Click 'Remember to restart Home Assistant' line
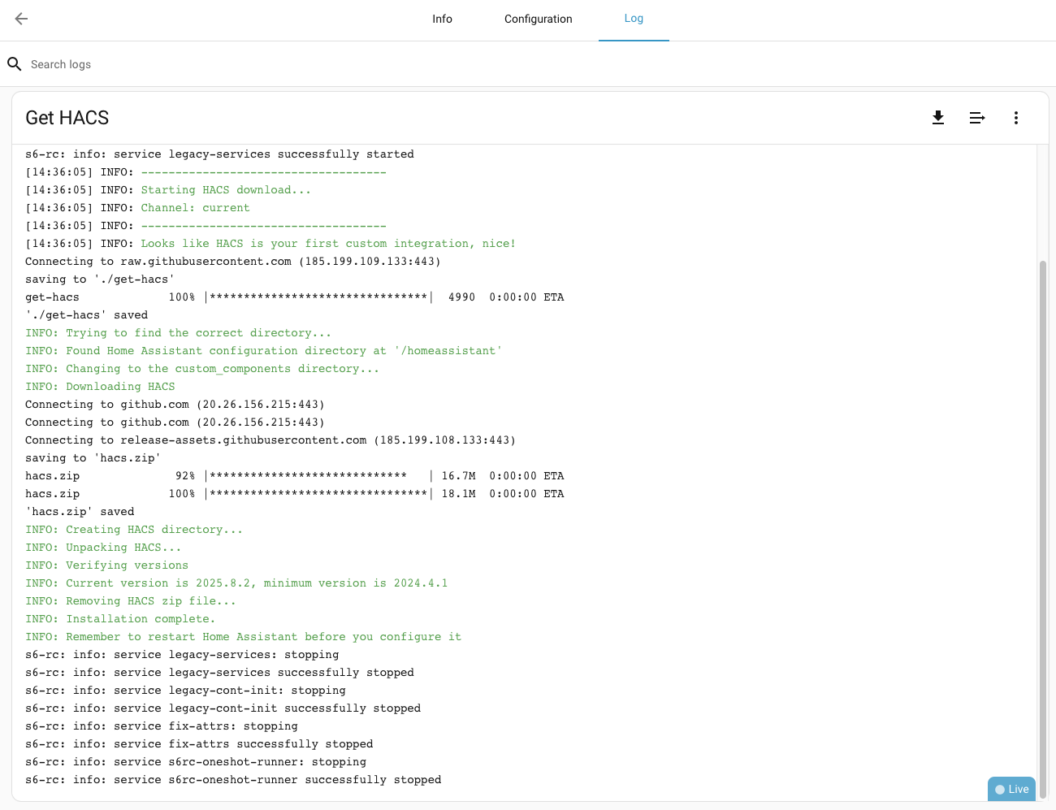The width and height of the screenshot is (1056, 810). point(244,637)
